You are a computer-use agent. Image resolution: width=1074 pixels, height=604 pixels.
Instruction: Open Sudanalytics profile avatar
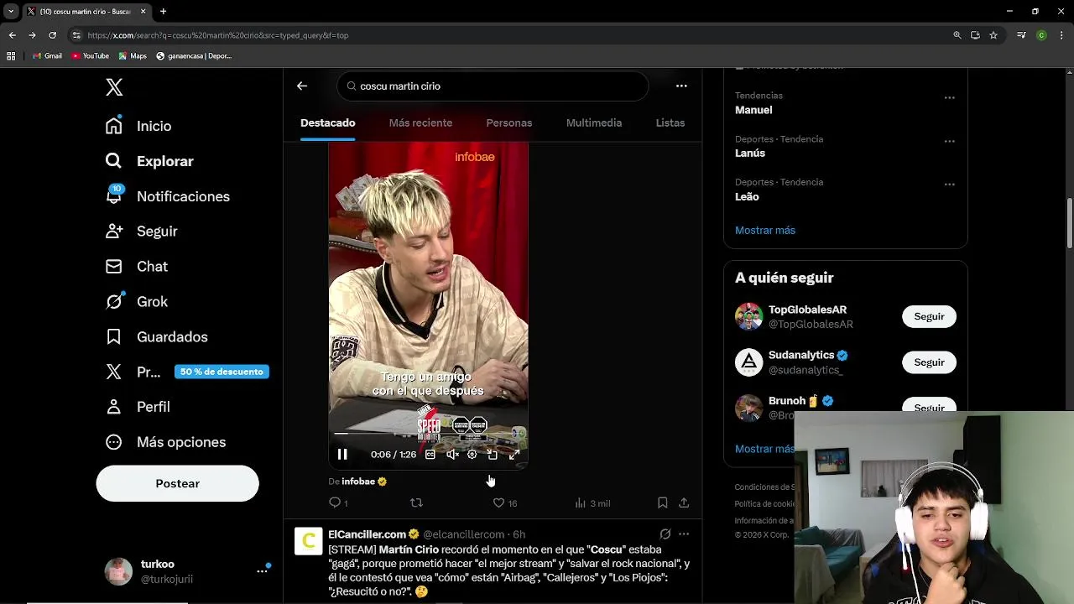tap(748, 362)
